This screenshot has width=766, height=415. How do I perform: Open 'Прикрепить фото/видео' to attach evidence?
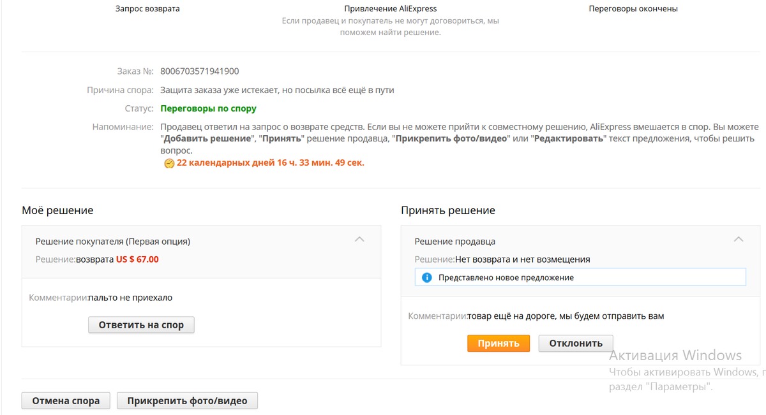click(187, 401)
